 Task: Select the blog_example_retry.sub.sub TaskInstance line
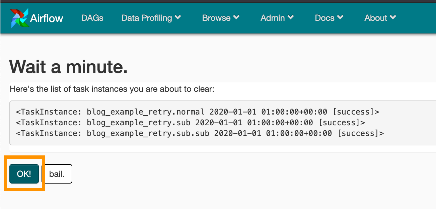pyautogui.click(x=200, y=133)
